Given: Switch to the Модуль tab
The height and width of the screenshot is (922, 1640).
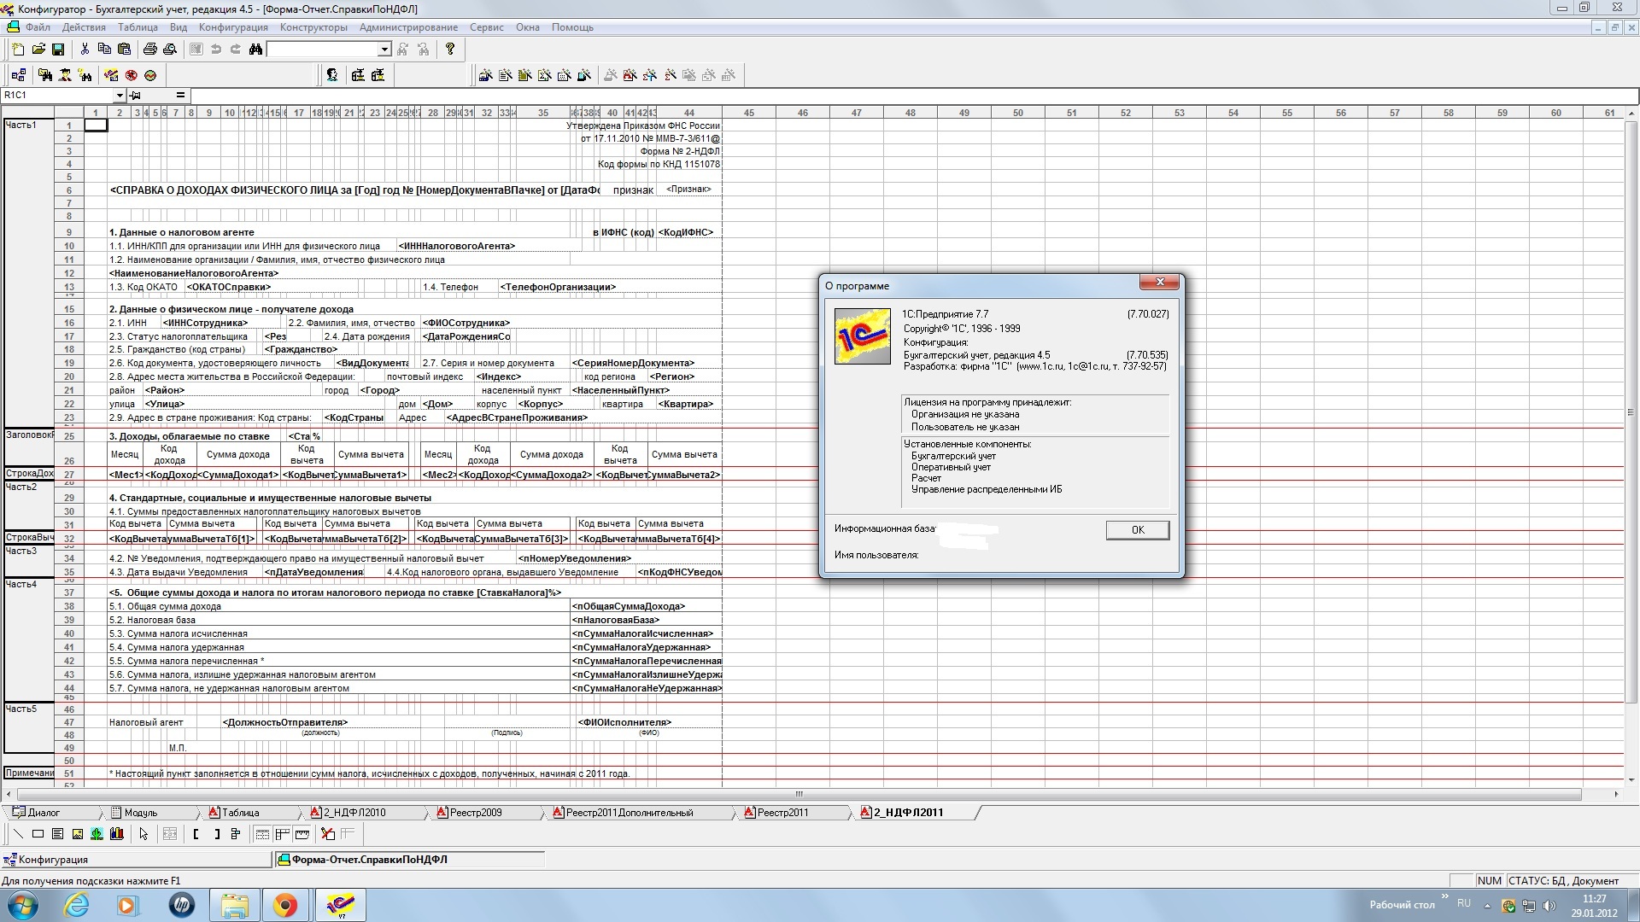Looking at the screenshot, I should pos(149,813).
